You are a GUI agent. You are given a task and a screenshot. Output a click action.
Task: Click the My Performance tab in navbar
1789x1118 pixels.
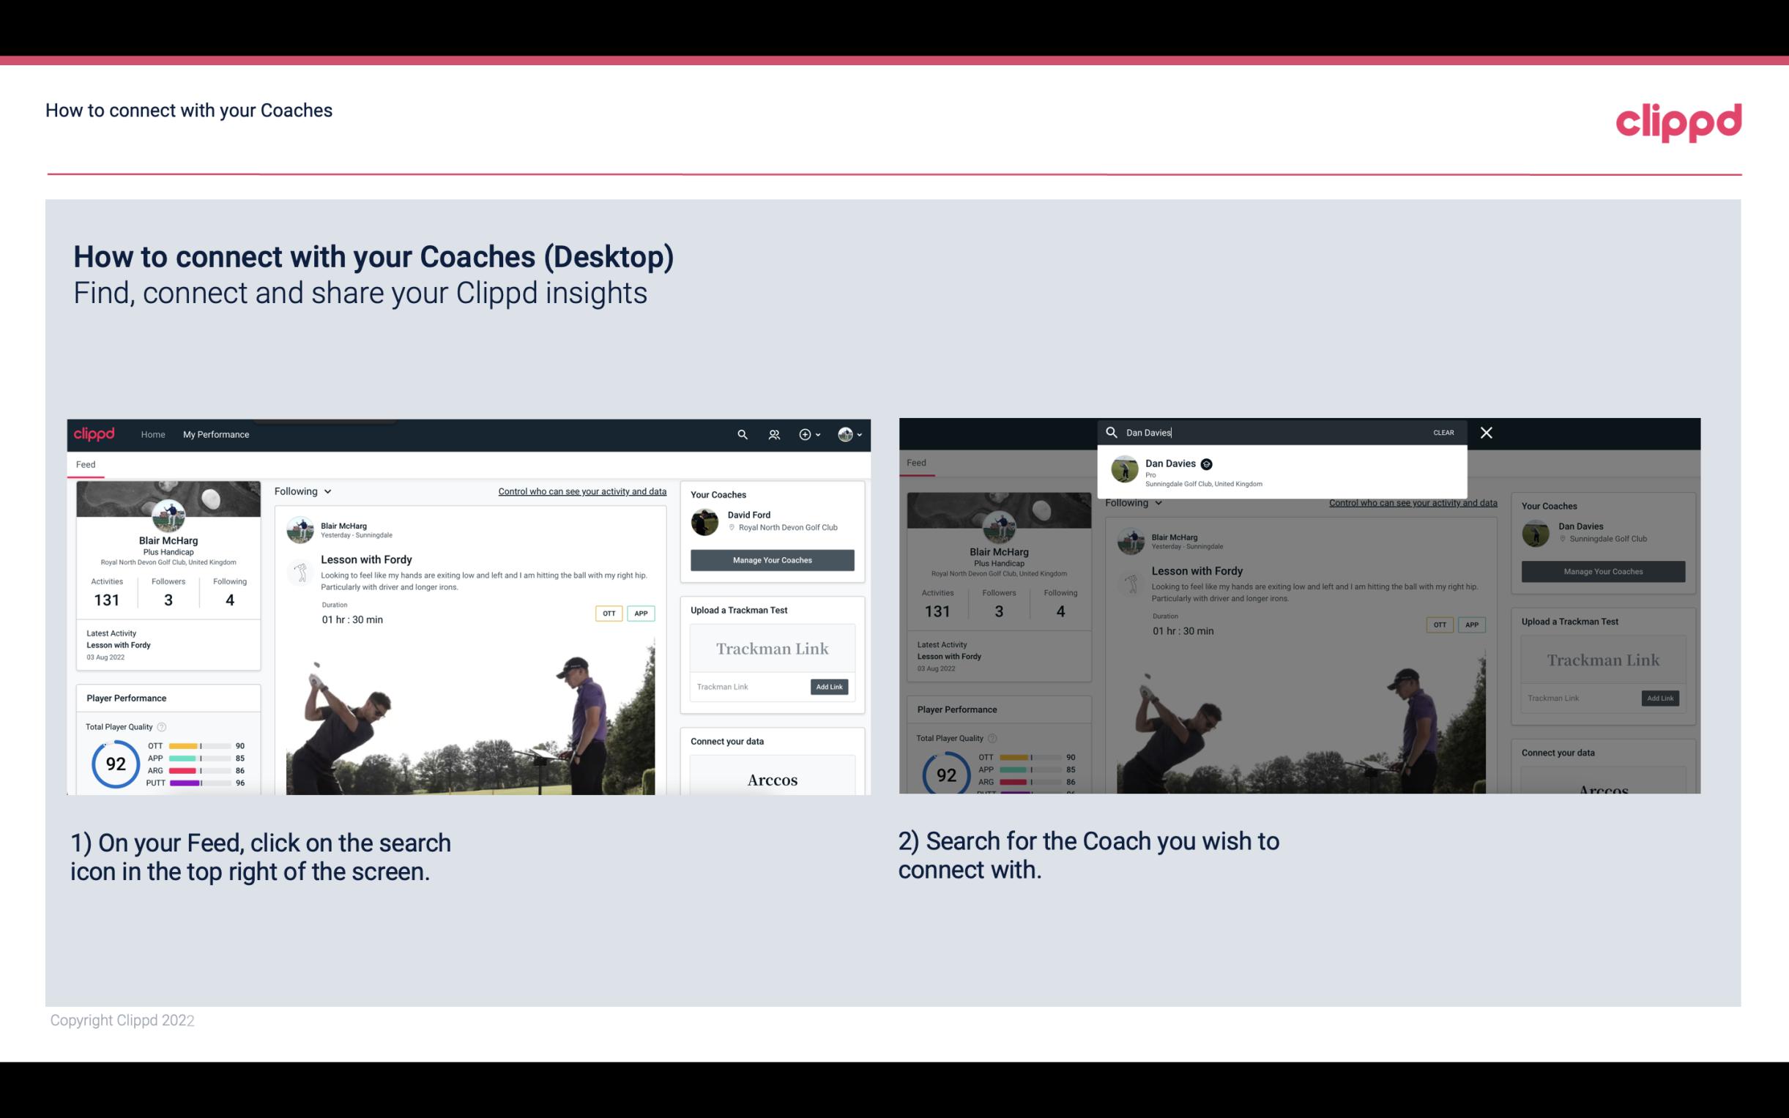click(216, 434)
